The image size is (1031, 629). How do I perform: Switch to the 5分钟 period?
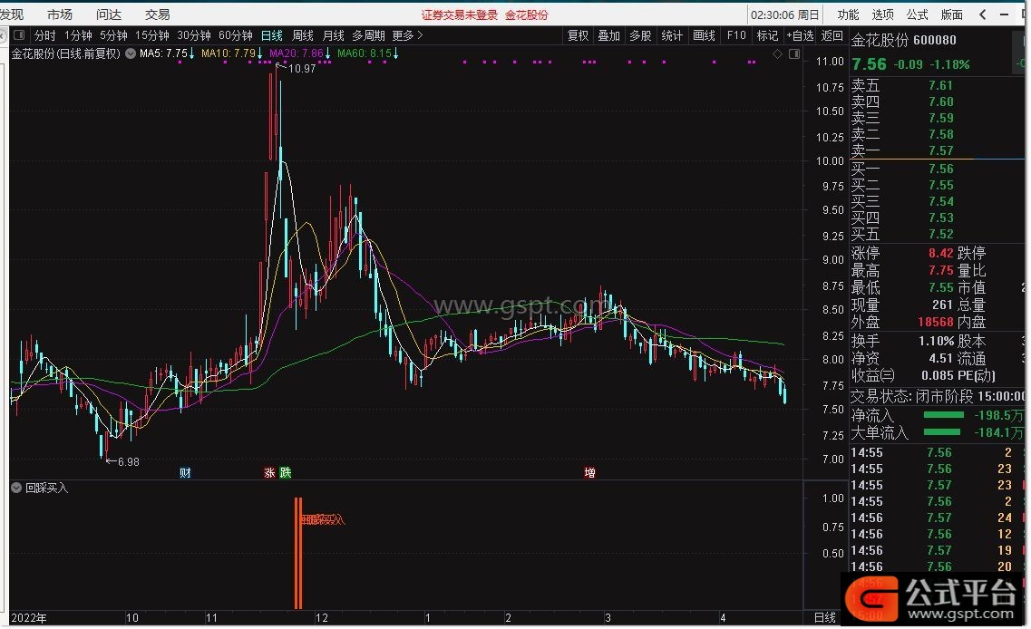tap(113, 35)
